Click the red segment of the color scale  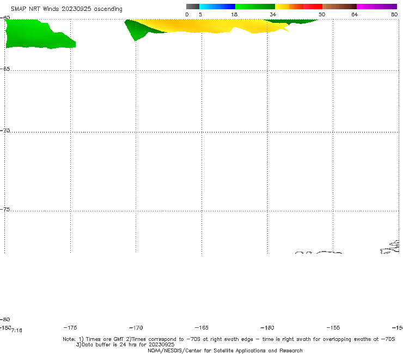[x=313, y=7]
